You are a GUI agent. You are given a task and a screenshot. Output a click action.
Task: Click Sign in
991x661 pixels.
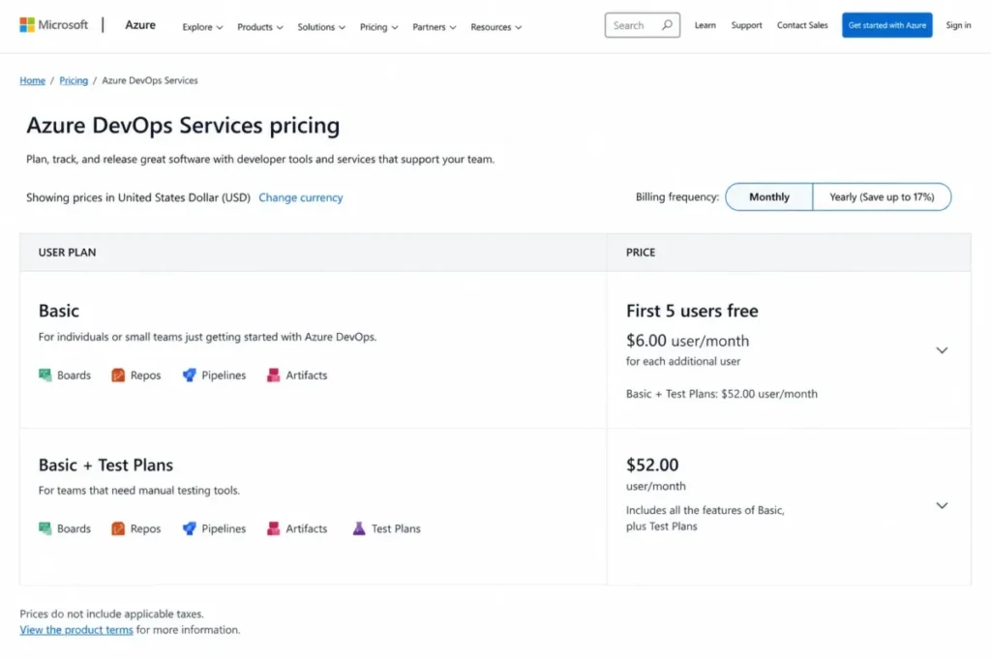958,25
